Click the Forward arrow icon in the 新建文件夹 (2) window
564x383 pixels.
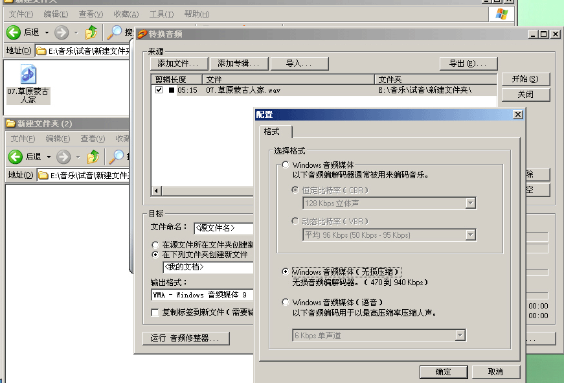pyautogui.click(x=63, y=157)
